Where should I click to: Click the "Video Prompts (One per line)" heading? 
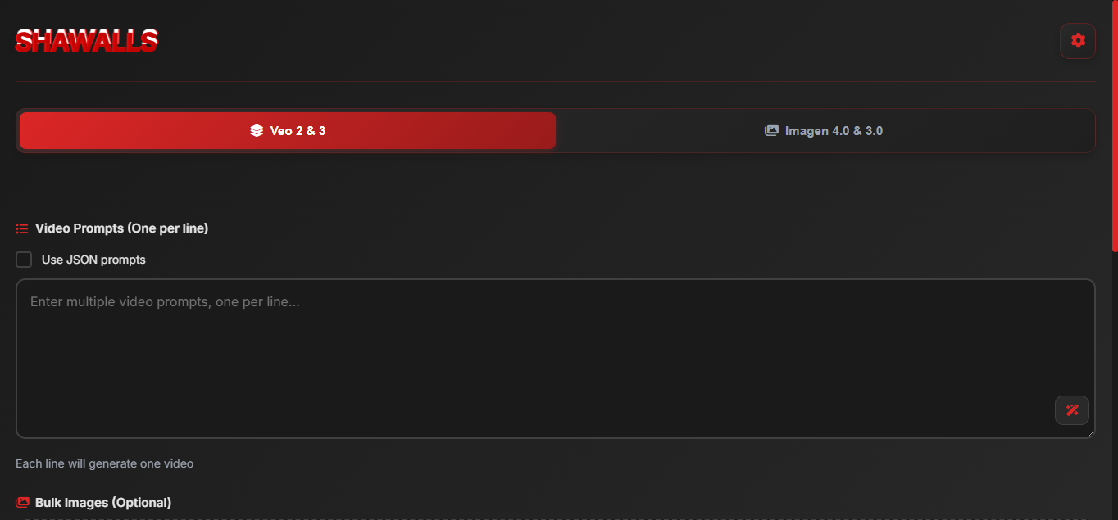[x=121, y=228]
